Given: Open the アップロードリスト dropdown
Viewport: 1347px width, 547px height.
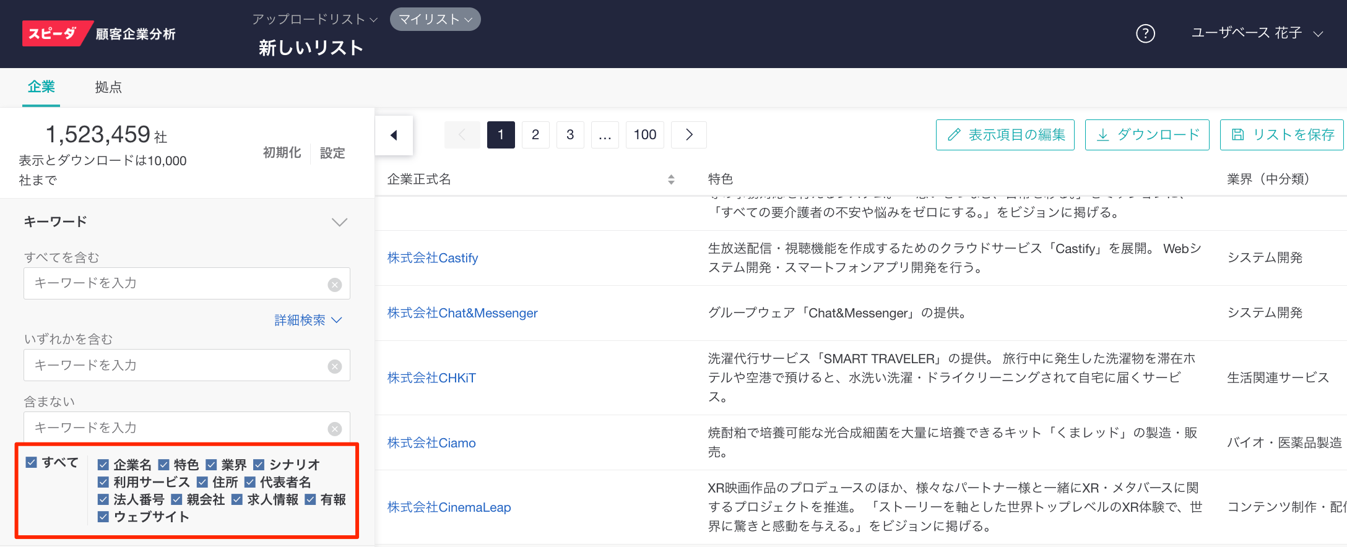Looking at the screenshot, I should point(314,19).
